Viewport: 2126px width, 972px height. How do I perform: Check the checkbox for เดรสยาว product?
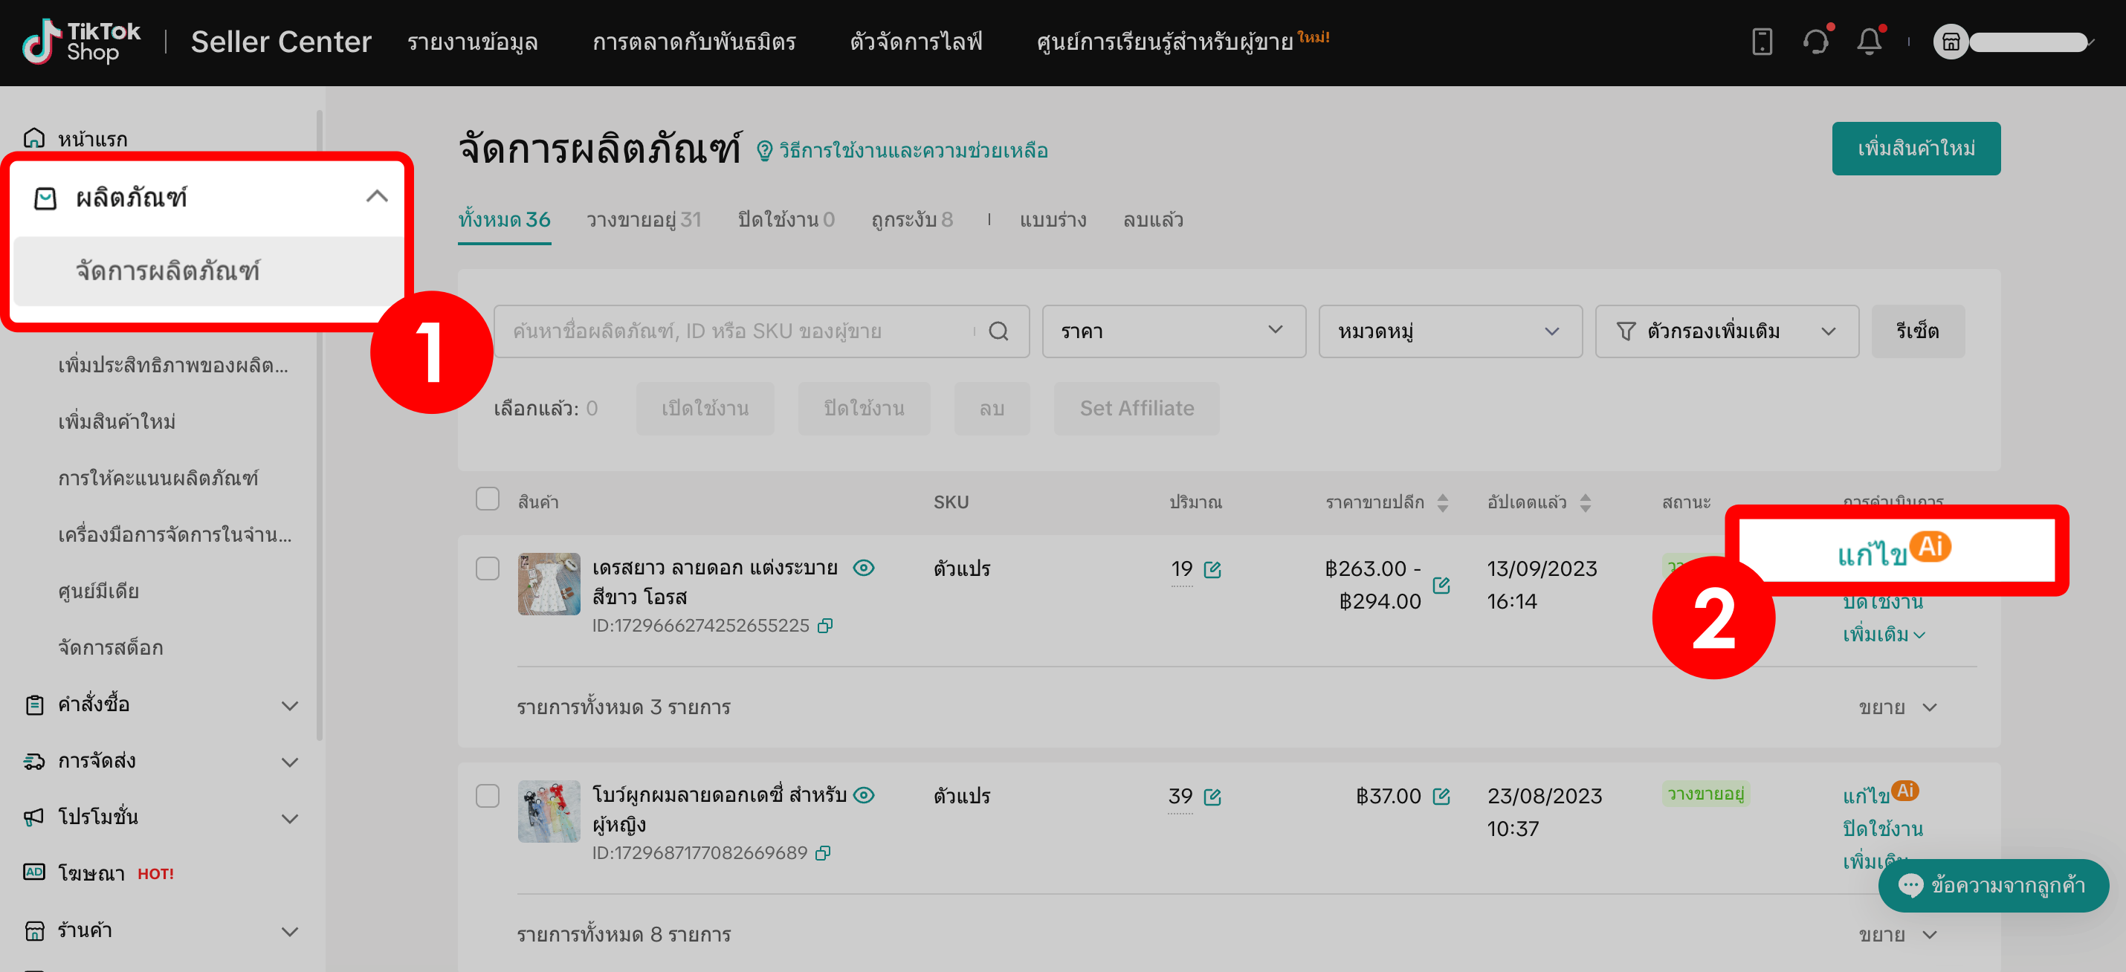tap(487, 568)
